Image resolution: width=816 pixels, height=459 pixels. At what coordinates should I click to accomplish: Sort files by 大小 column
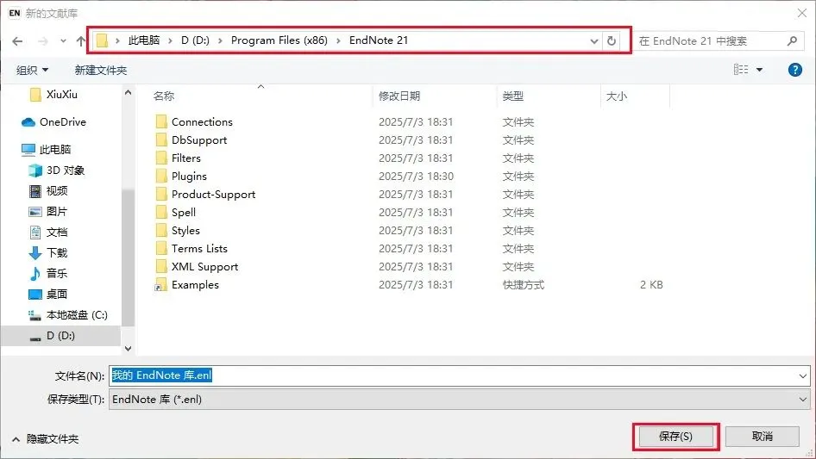[x=617, y=96]
